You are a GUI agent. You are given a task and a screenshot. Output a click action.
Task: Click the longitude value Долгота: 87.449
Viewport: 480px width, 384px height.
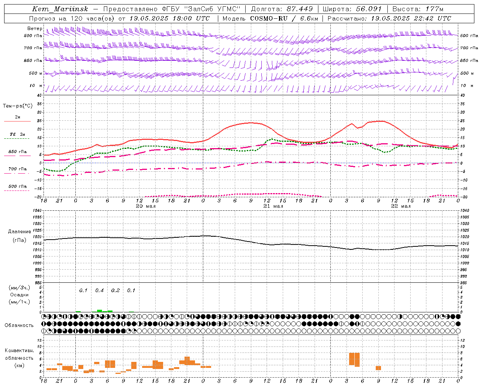tap(282, 9)
